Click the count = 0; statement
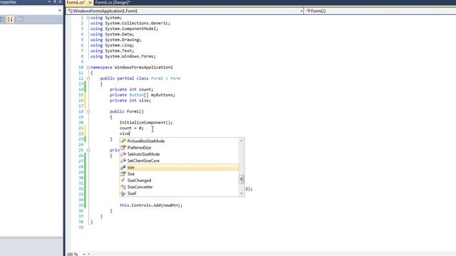 click(131, 128)
